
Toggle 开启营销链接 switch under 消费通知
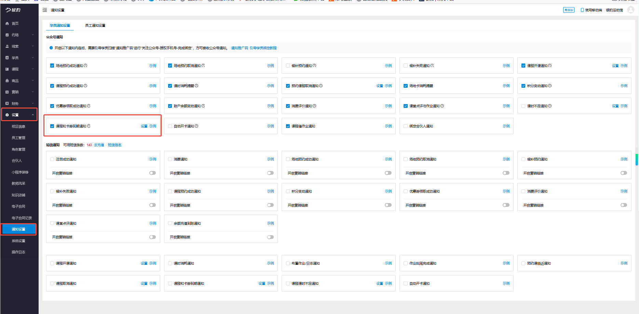coord(270,173)
